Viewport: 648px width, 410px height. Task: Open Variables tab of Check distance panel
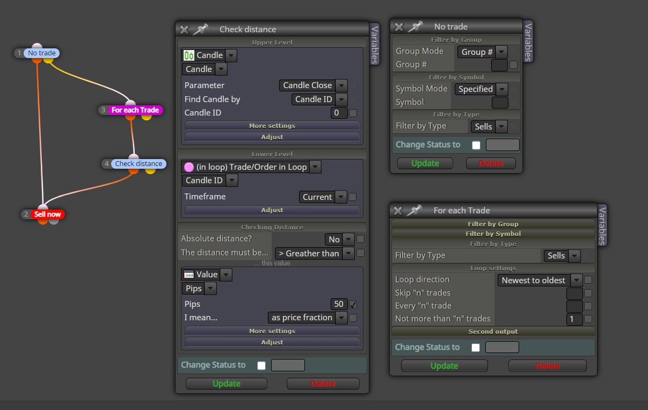point(375,44)
